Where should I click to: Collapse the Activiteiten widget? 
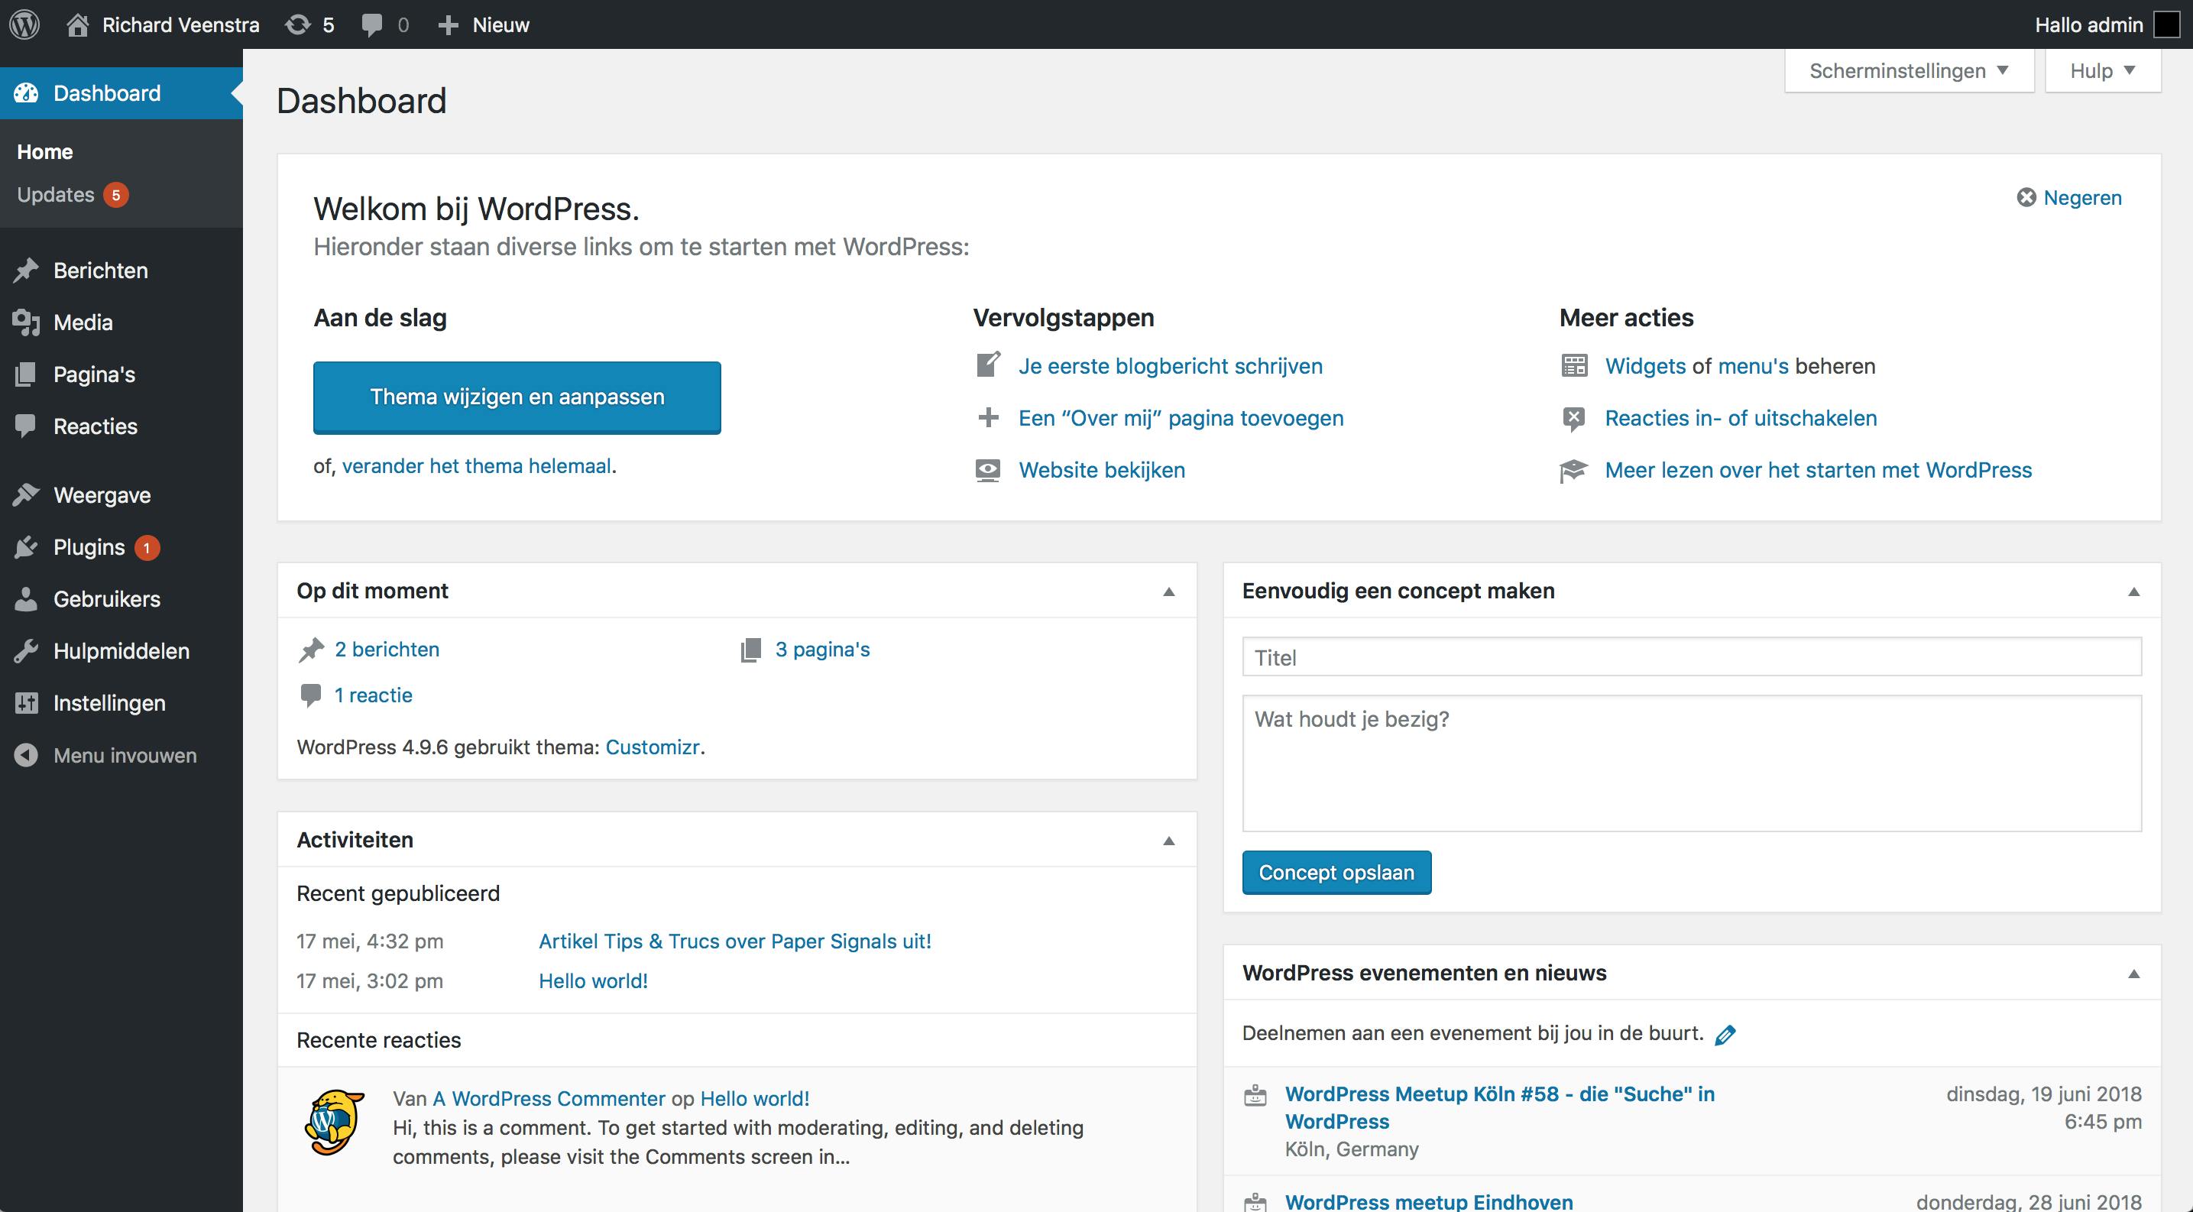[1169, 841]
